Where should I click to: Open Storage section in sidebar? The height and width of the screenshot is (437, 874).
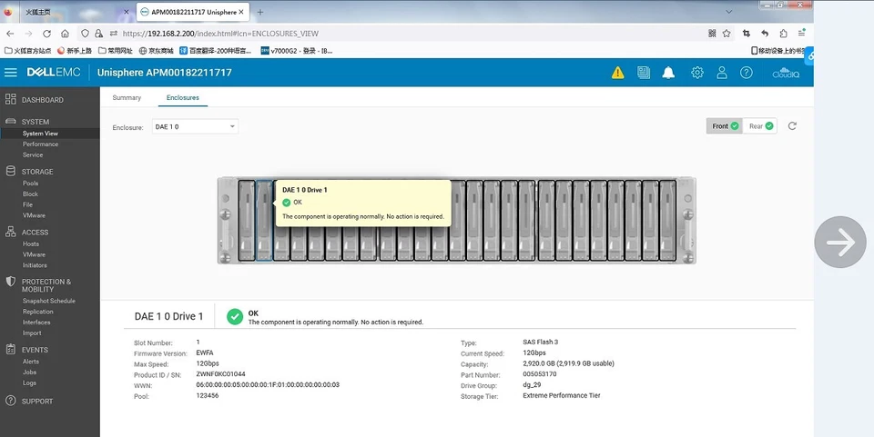(x=37, y=172)
